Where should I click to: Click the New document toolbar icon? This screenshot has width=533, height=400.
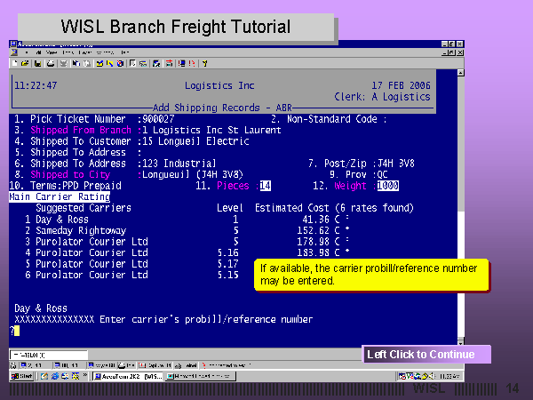tap(14, 63)
